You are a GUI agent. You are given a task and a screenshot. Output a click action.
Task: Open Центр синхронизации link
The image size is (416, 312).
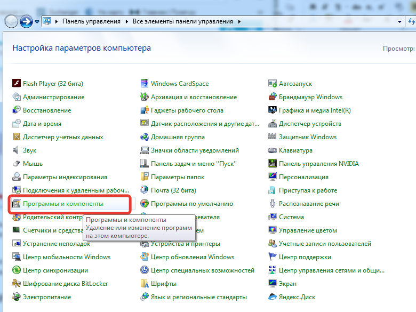(x=55, y=270)
